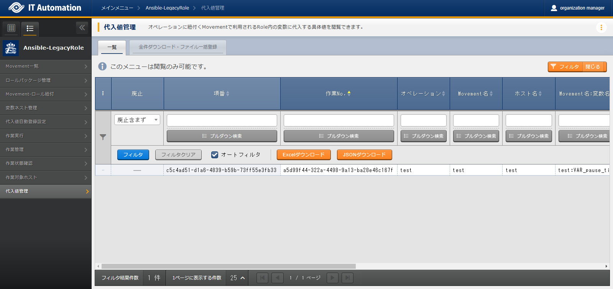
Task: Click the Excelダウンロード button
Action: coord(303,155)
